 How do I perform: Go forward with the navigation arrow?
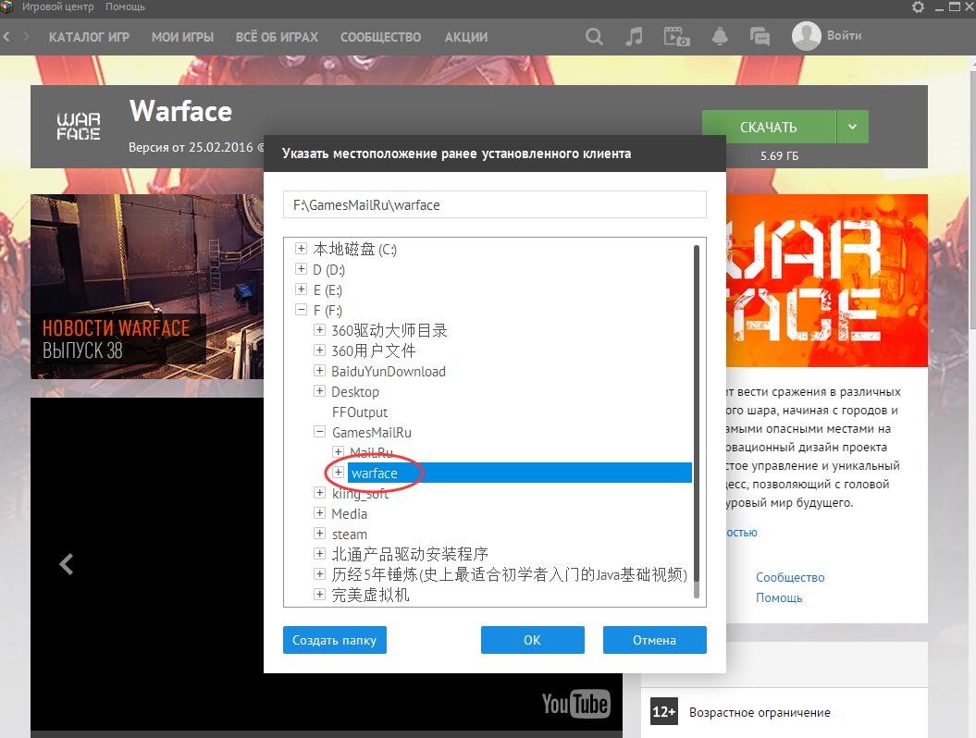(26, 37)
